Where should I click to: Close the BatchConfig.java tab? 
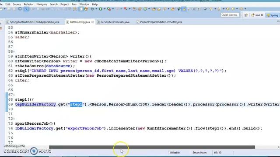(93, 22)
